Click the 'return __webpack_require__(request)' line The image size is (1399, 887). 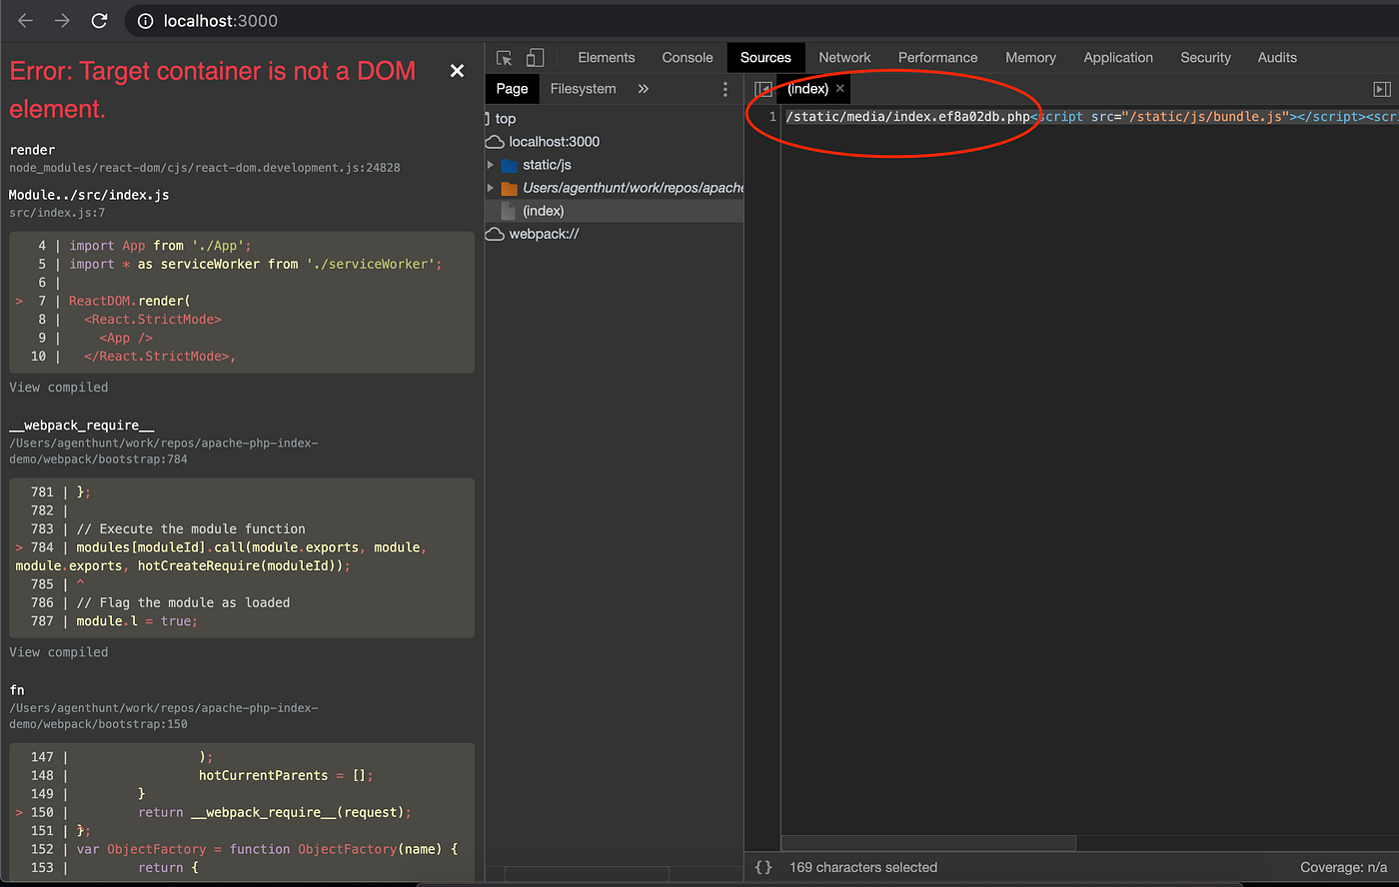(x=275, y=812)
